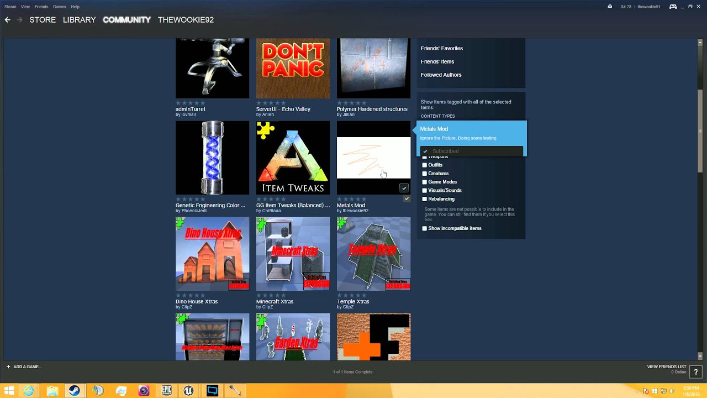Open VIEW FRIENDS LIST
The image size is (707, 398).
[x=667, y=366]
